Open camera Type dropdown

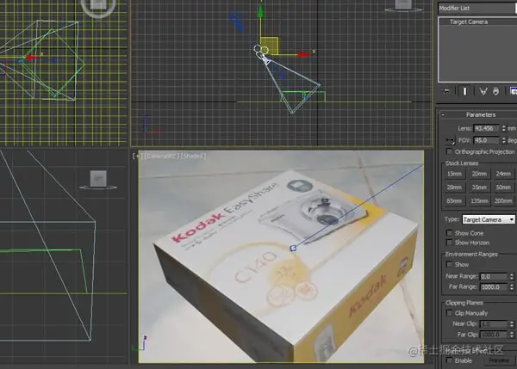pos(489,219)
